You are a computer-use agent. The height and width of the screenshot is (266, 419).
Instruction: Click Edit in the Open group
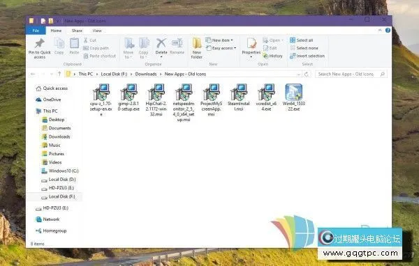click(270, 48)
